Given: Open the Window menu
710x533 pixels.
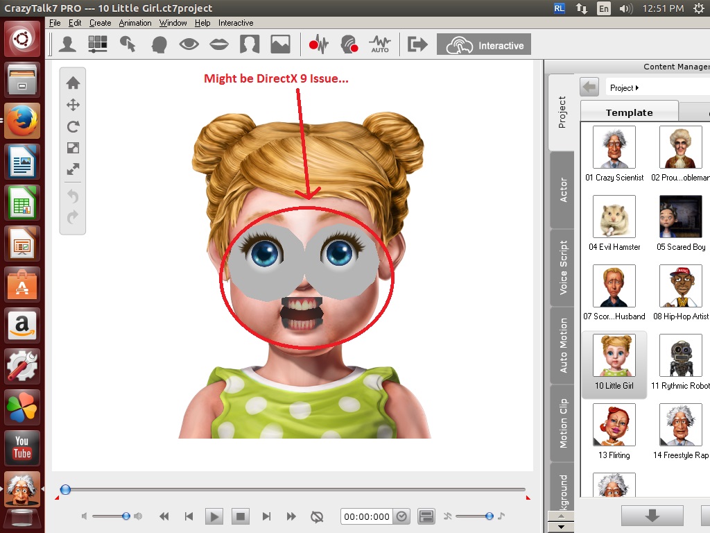Looking at the screenshot, I should click(173, 23).
